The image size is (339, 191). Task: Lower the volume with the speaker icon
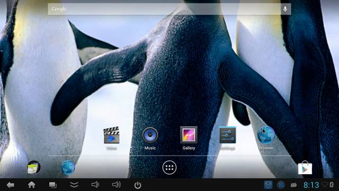click(95, 185)
